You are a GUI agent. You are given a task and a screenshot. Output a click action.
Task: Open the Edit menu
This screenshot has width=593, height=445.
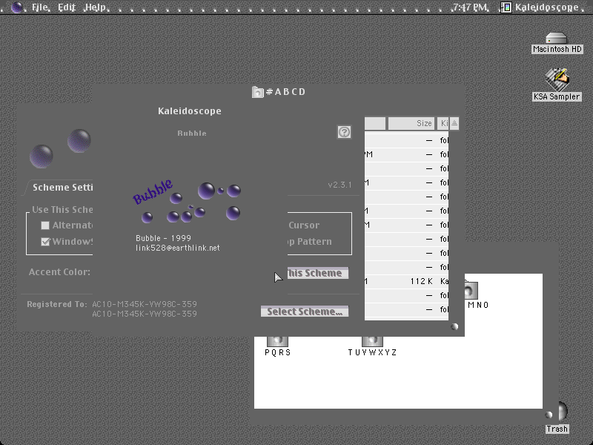click(67, 7)
